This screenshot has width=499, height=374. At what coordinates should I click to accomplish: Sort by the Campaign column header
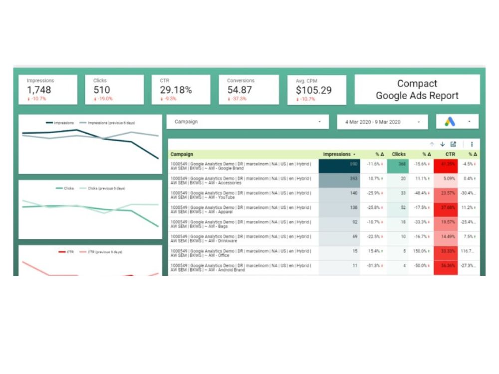point(182,154)
